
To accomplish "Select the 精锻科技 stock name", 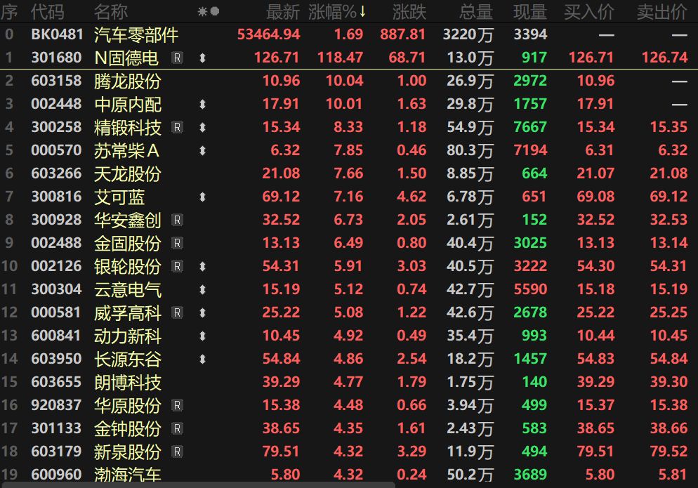I will pyautogui.click(x=128, y=127).
